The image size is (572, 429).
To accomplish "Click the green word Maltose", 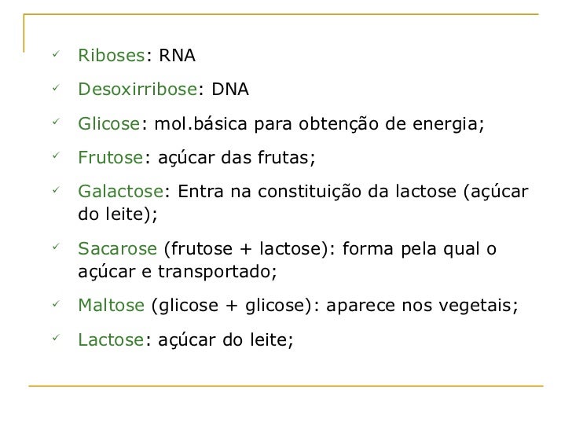I will 112,305.
